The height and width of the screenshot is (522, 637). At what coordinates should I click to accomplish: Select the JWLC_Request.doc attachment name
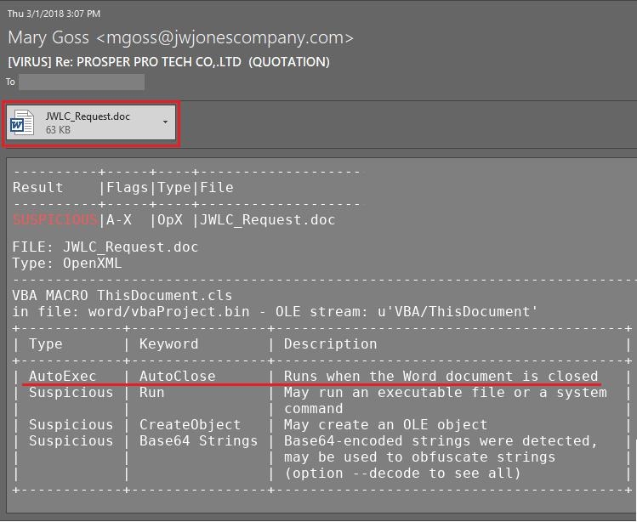click(x=88, y=116)
